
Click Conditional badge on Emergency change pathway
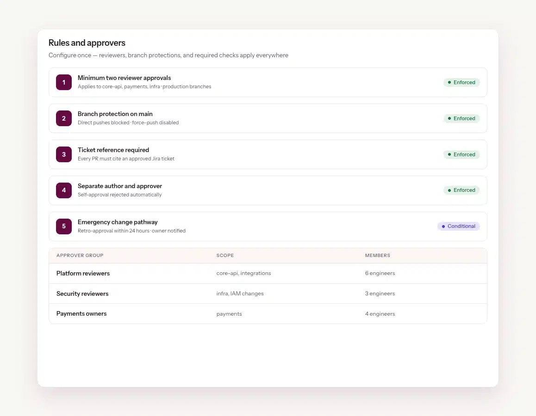pos(458,226)
